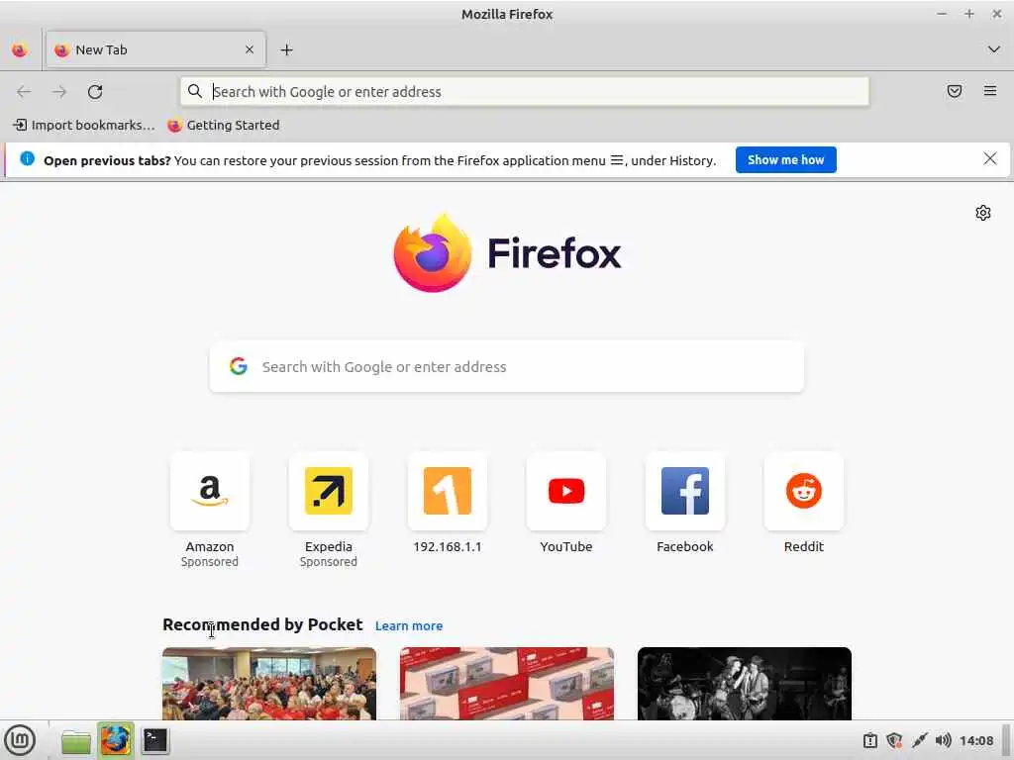Click the Google G icon in search box
This screenshot has width=1014, height=760.
pyautogui.click(x=239, y=366)
